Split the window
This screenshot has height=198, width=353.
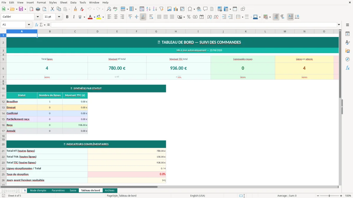pos(235,9)
